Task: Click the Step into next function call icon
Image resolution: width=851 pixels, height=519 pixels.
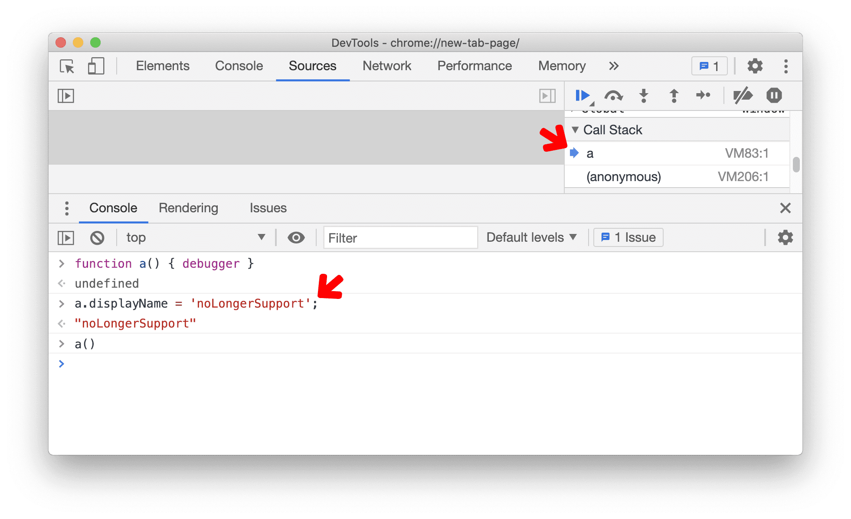Action: tap(642, 95)
